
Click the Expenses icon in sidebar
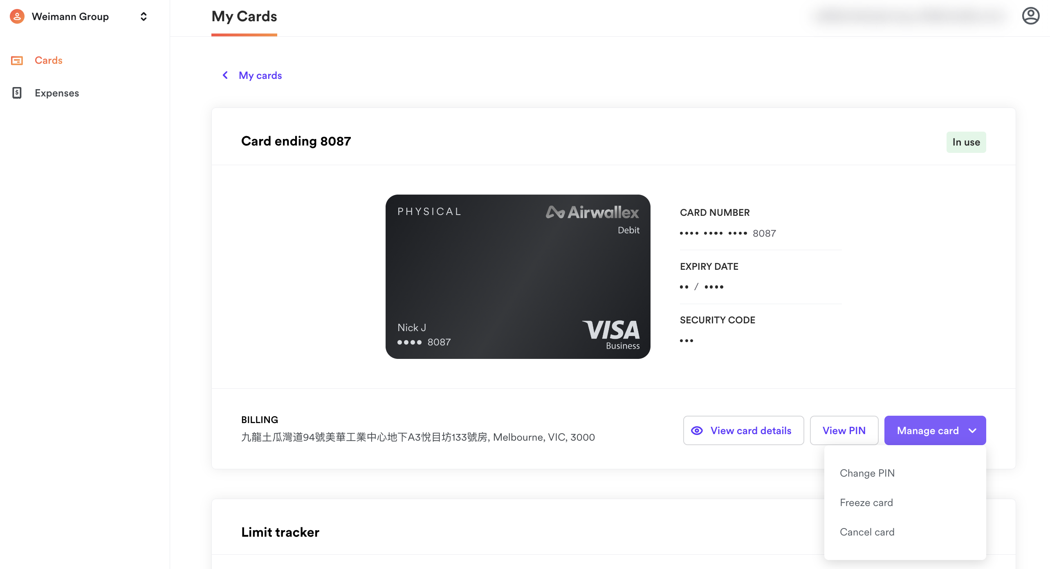17,92
